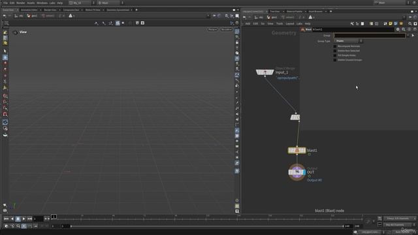
Task: Click the range end frame 240 field
Action: tap(348, 227)
